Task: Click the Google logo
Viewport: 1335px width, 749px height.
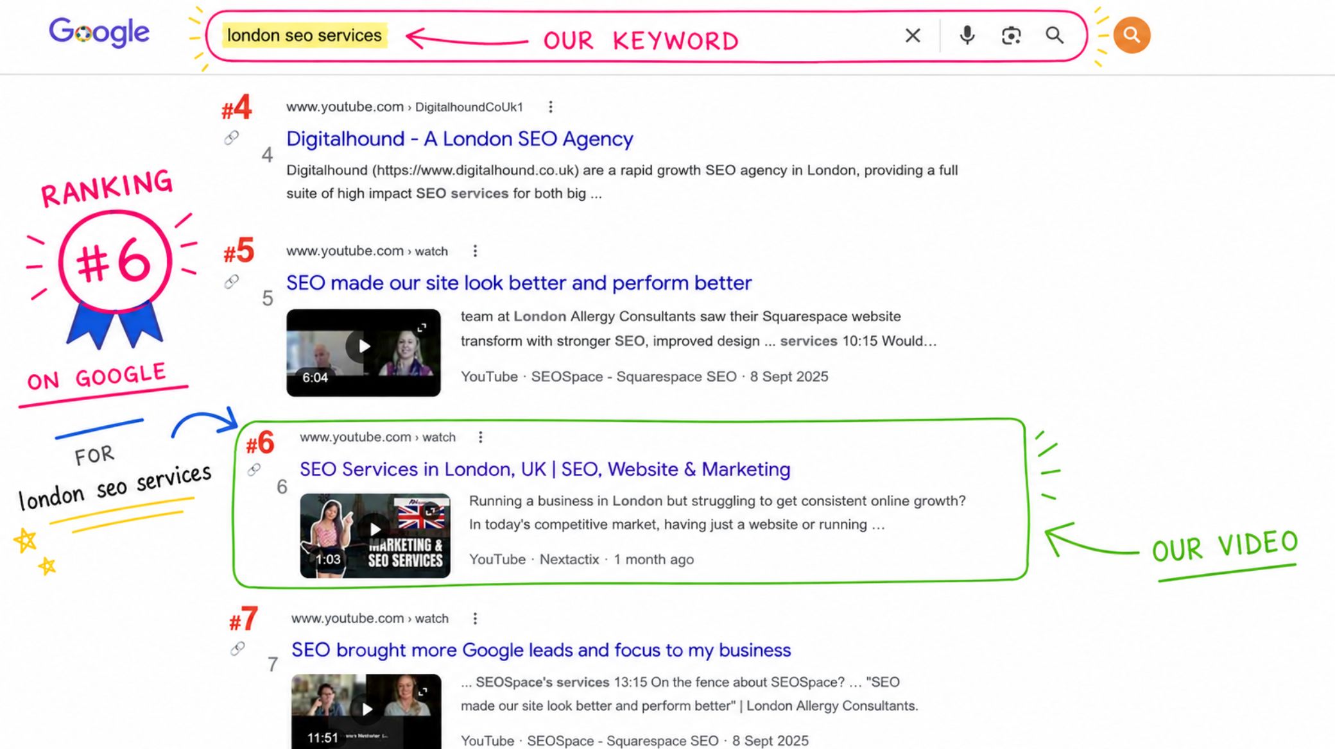Action: pyautogui.click(x=99, y=32)
